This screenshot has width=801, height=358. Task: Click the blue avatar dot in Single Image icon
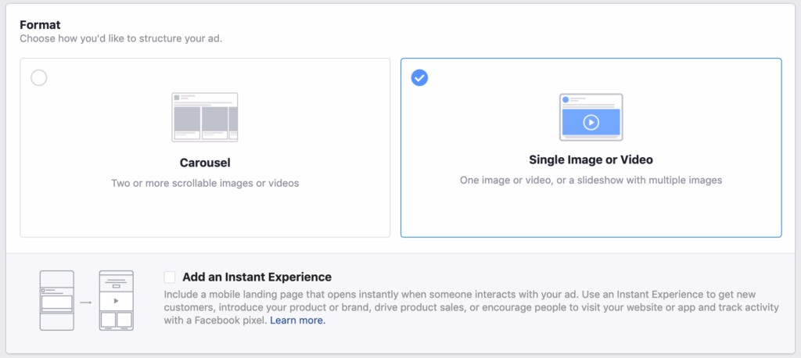click(566, 100)
